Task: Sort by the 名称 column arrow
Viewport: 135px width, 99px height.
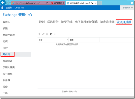Action: coord(67,40)
